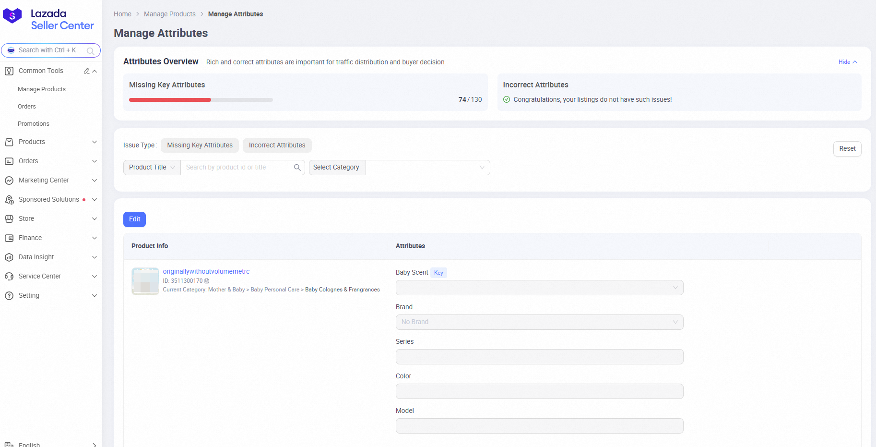Click the Marketing Center sidebar icon
The width and height of the screenshot is (876, 447).
pyautogui.click(x=9, y=181)
